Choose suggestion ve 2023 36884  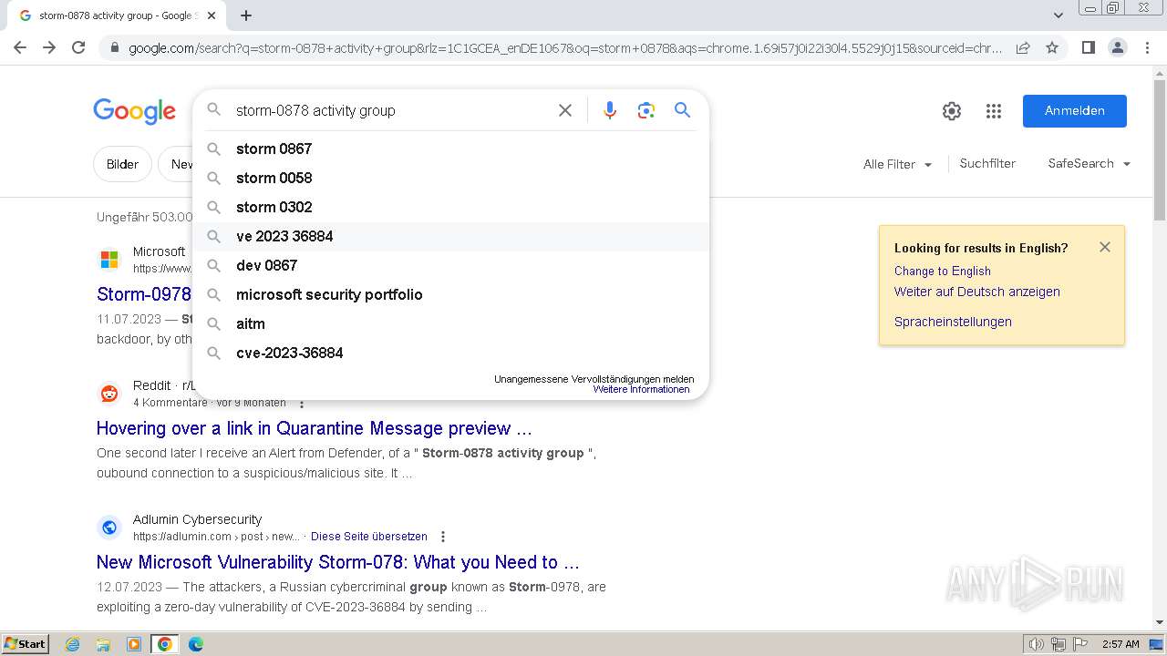pos(451,236)
